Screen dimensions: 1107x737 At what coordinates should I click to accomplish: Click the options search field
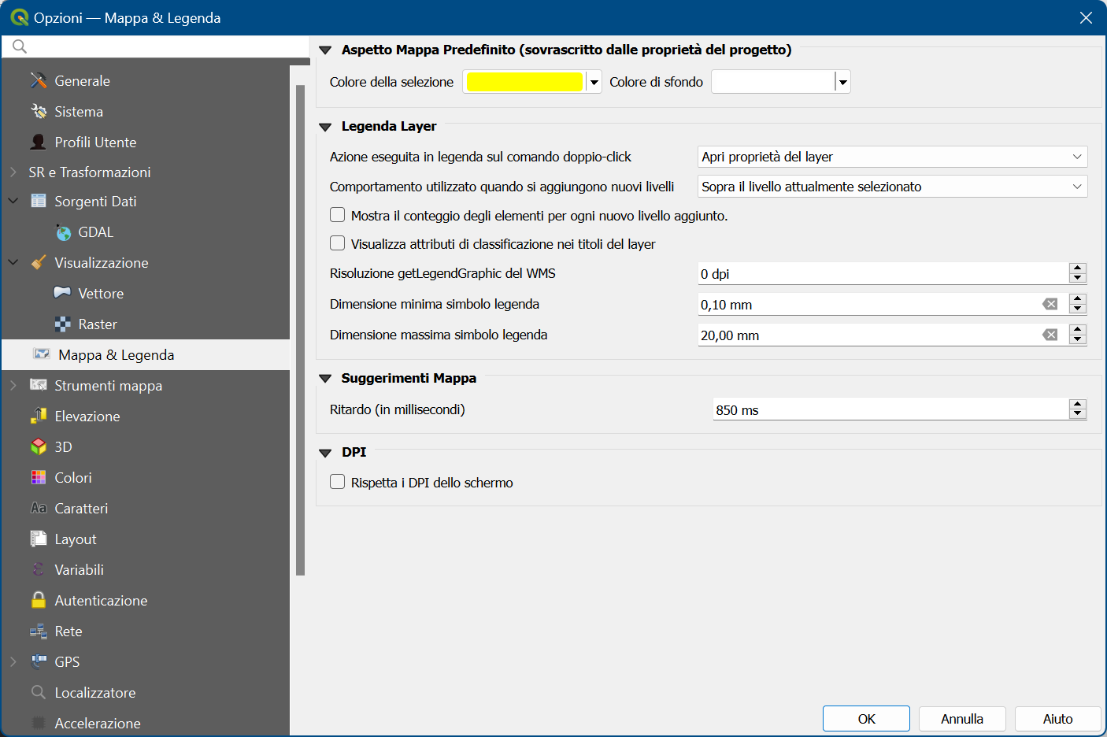pyautogui.click(x=155, y=46)
